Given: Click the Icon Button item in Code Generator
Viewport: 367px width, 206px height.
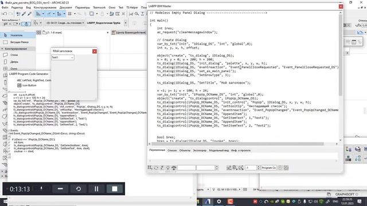Looking at the screenshot, I should (x=27, y=85).
